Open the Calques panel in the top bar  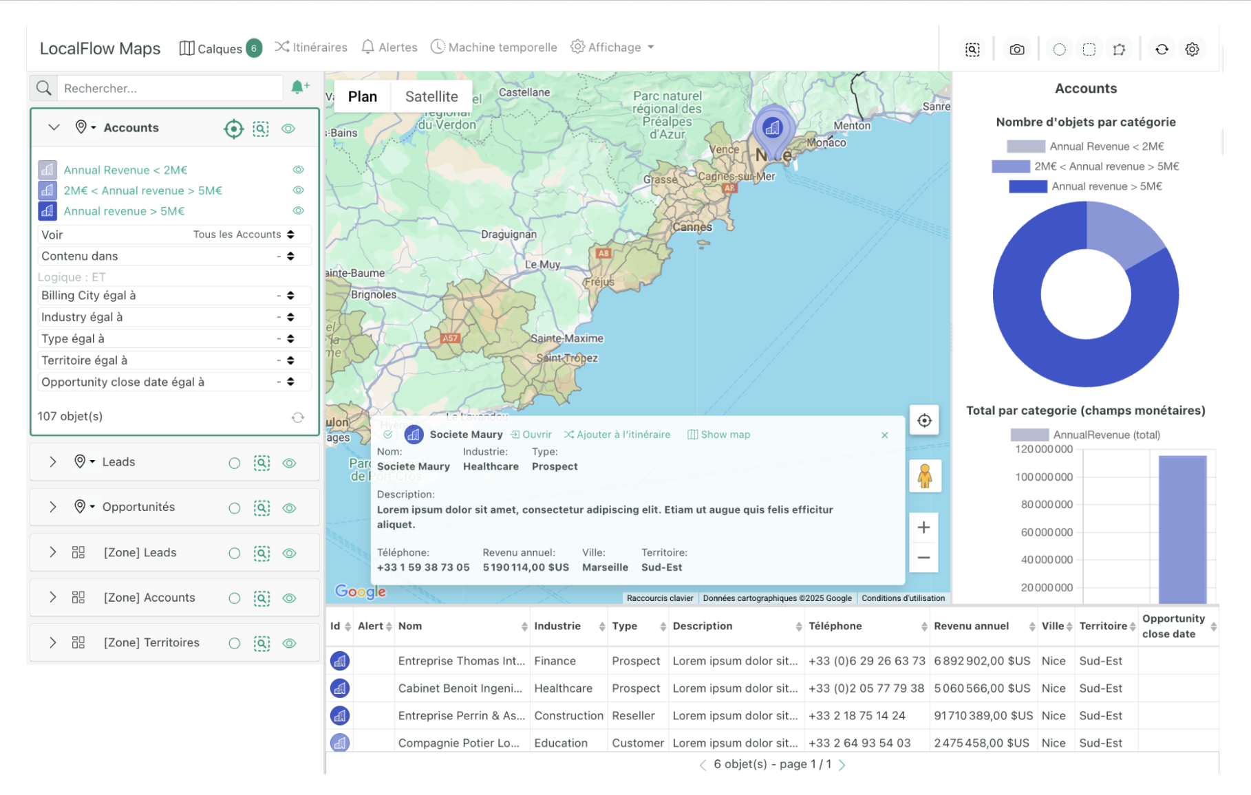(x=219, y=47)
